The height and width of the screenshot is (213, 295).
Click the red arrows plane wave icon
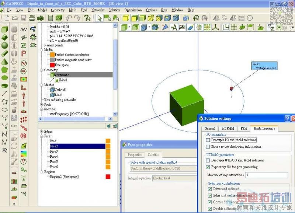coord(24,119)
